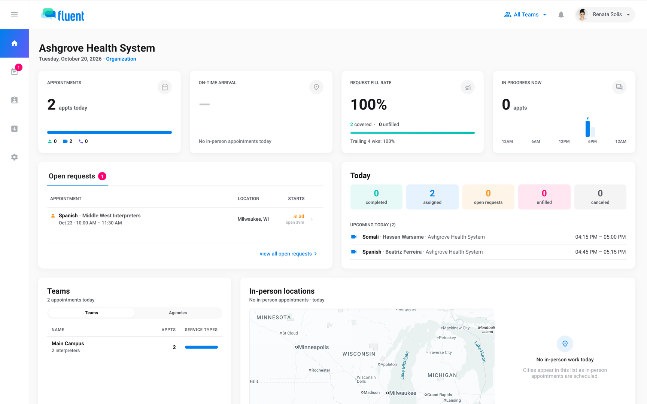Image resolution: width=647 pixels, height=404 pixels.
Task: Expand the Renata Solis user menu arrow
Action: point(628,15)
